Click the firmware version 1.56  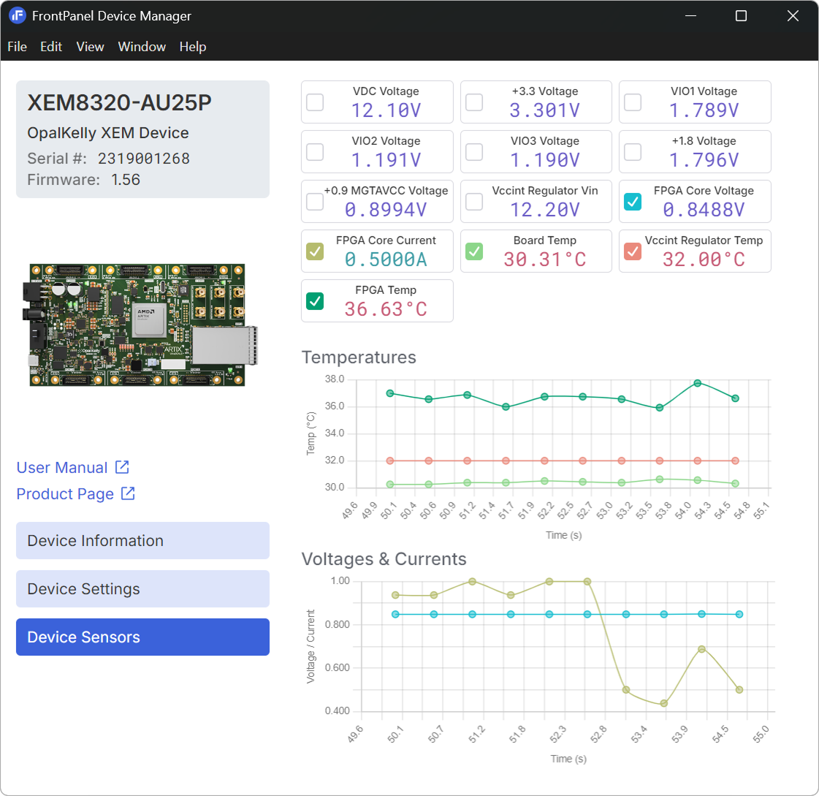(x=126, y=180)
